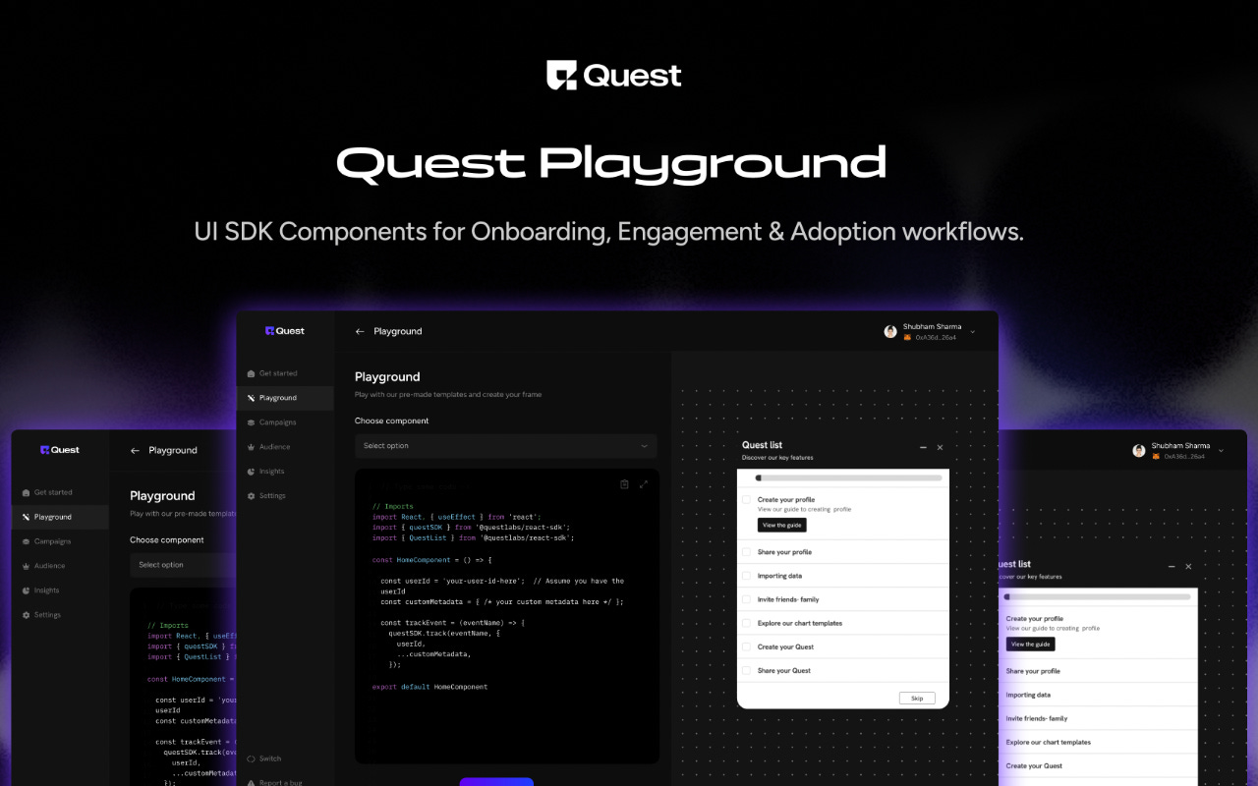The width and height of the screenshot is (1258, 786).
Task: Click the Insights icon in left window
Action: pyautogui.click(x=26, y=590)
